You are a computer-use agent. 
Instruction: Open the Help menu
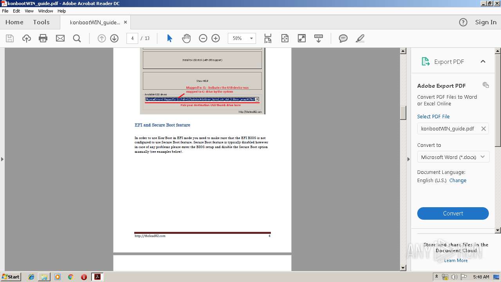point(62,11)
